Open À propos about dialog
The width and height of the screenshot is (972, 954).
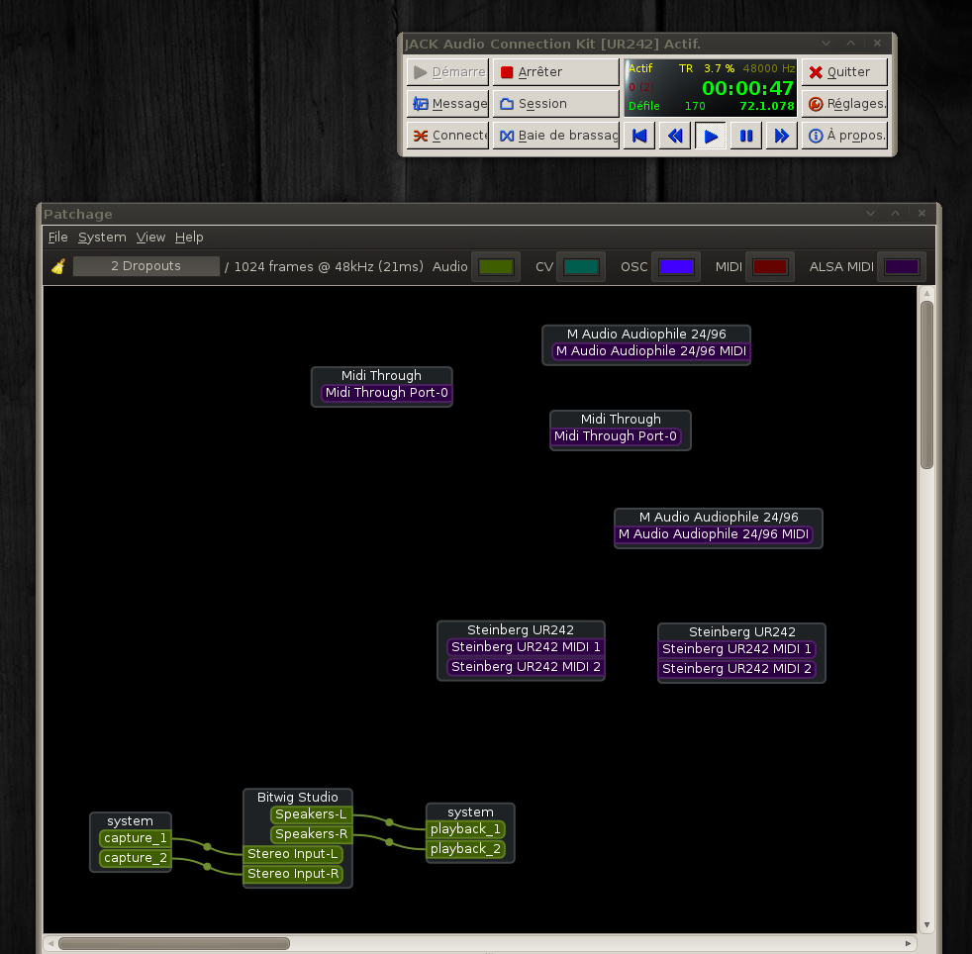click(x=844, y=136)
